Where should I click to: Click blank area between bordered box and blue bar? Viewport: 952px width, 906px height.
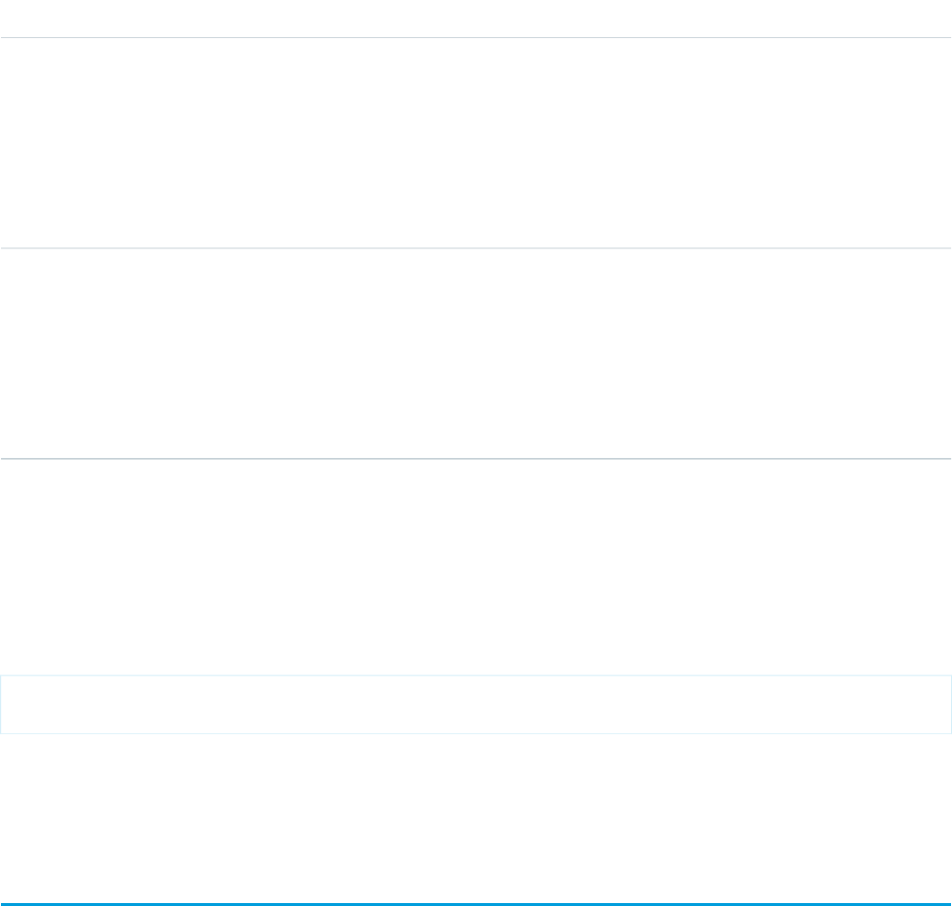click(x=476, y=818)
